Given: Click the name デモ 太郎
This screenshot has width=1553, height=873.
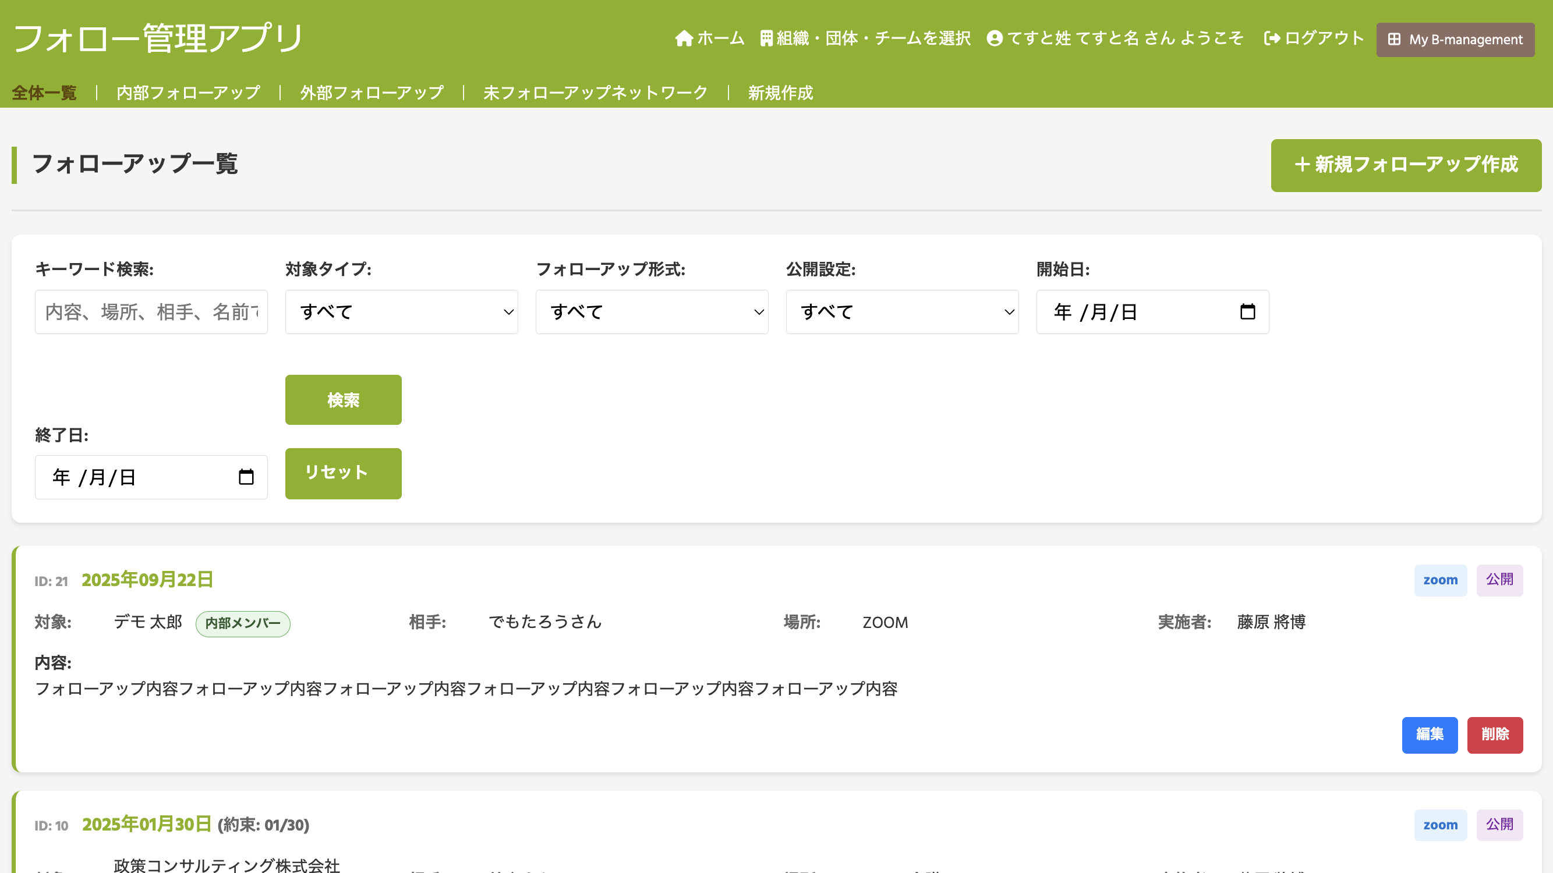Looking at the screenshot, I should pyautogui.click(x=148, y=622).
